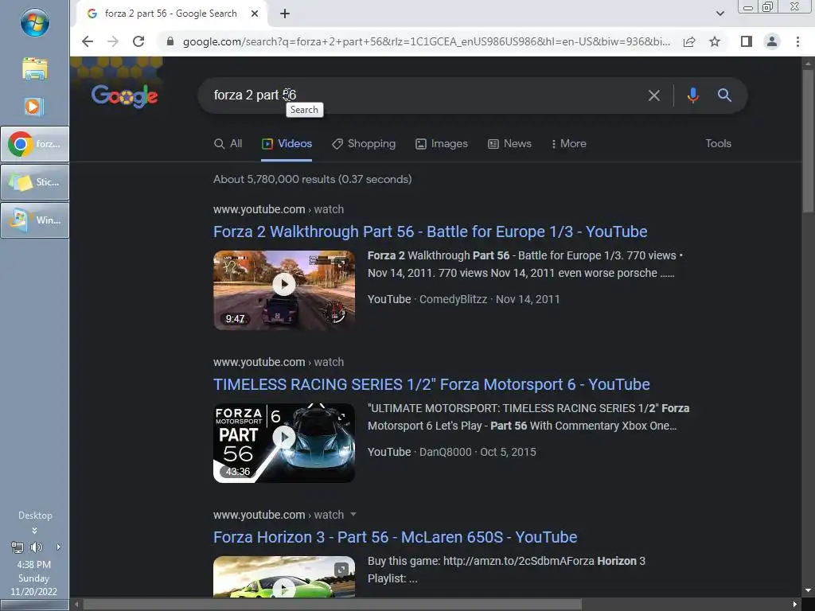
Task: Click the magnifier search button
Action: 724,95
